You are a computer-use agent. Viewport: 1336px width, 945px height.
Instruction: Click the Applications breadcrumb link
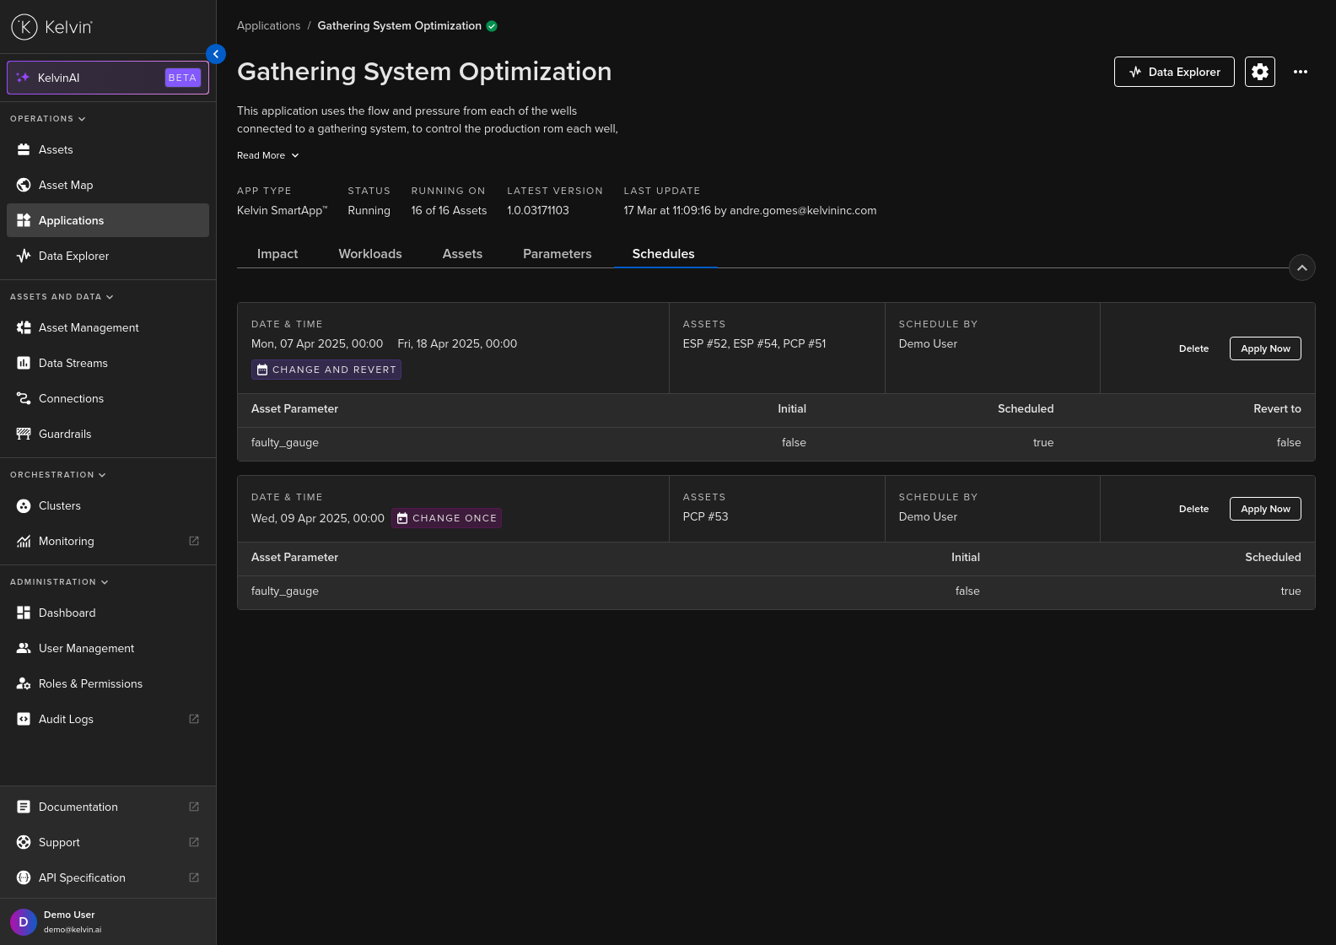(268, 26)
